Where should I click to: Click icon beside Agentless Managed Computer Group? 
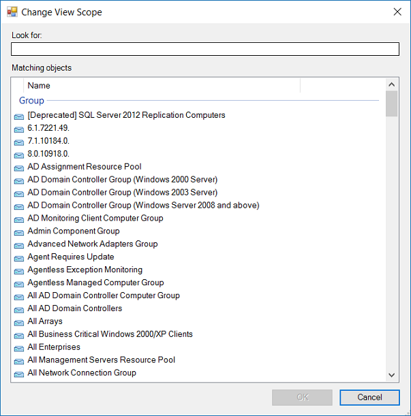click(19, 284)
